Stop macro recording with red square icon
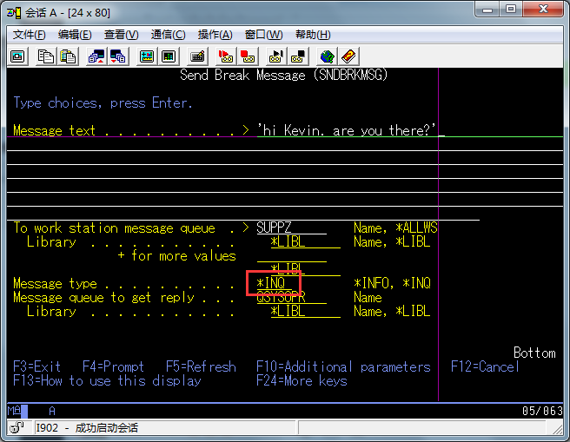The width and height of the screenshot is (570, 442). pos(248,56)
